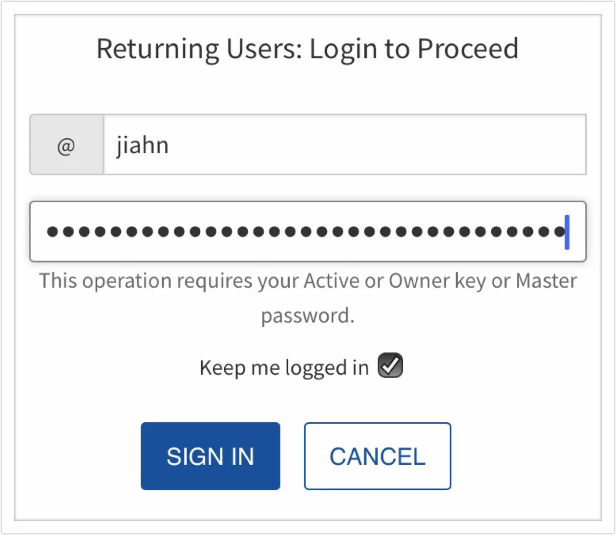
Task: Click the @ symbol before the username
Action: coord(66,145)
